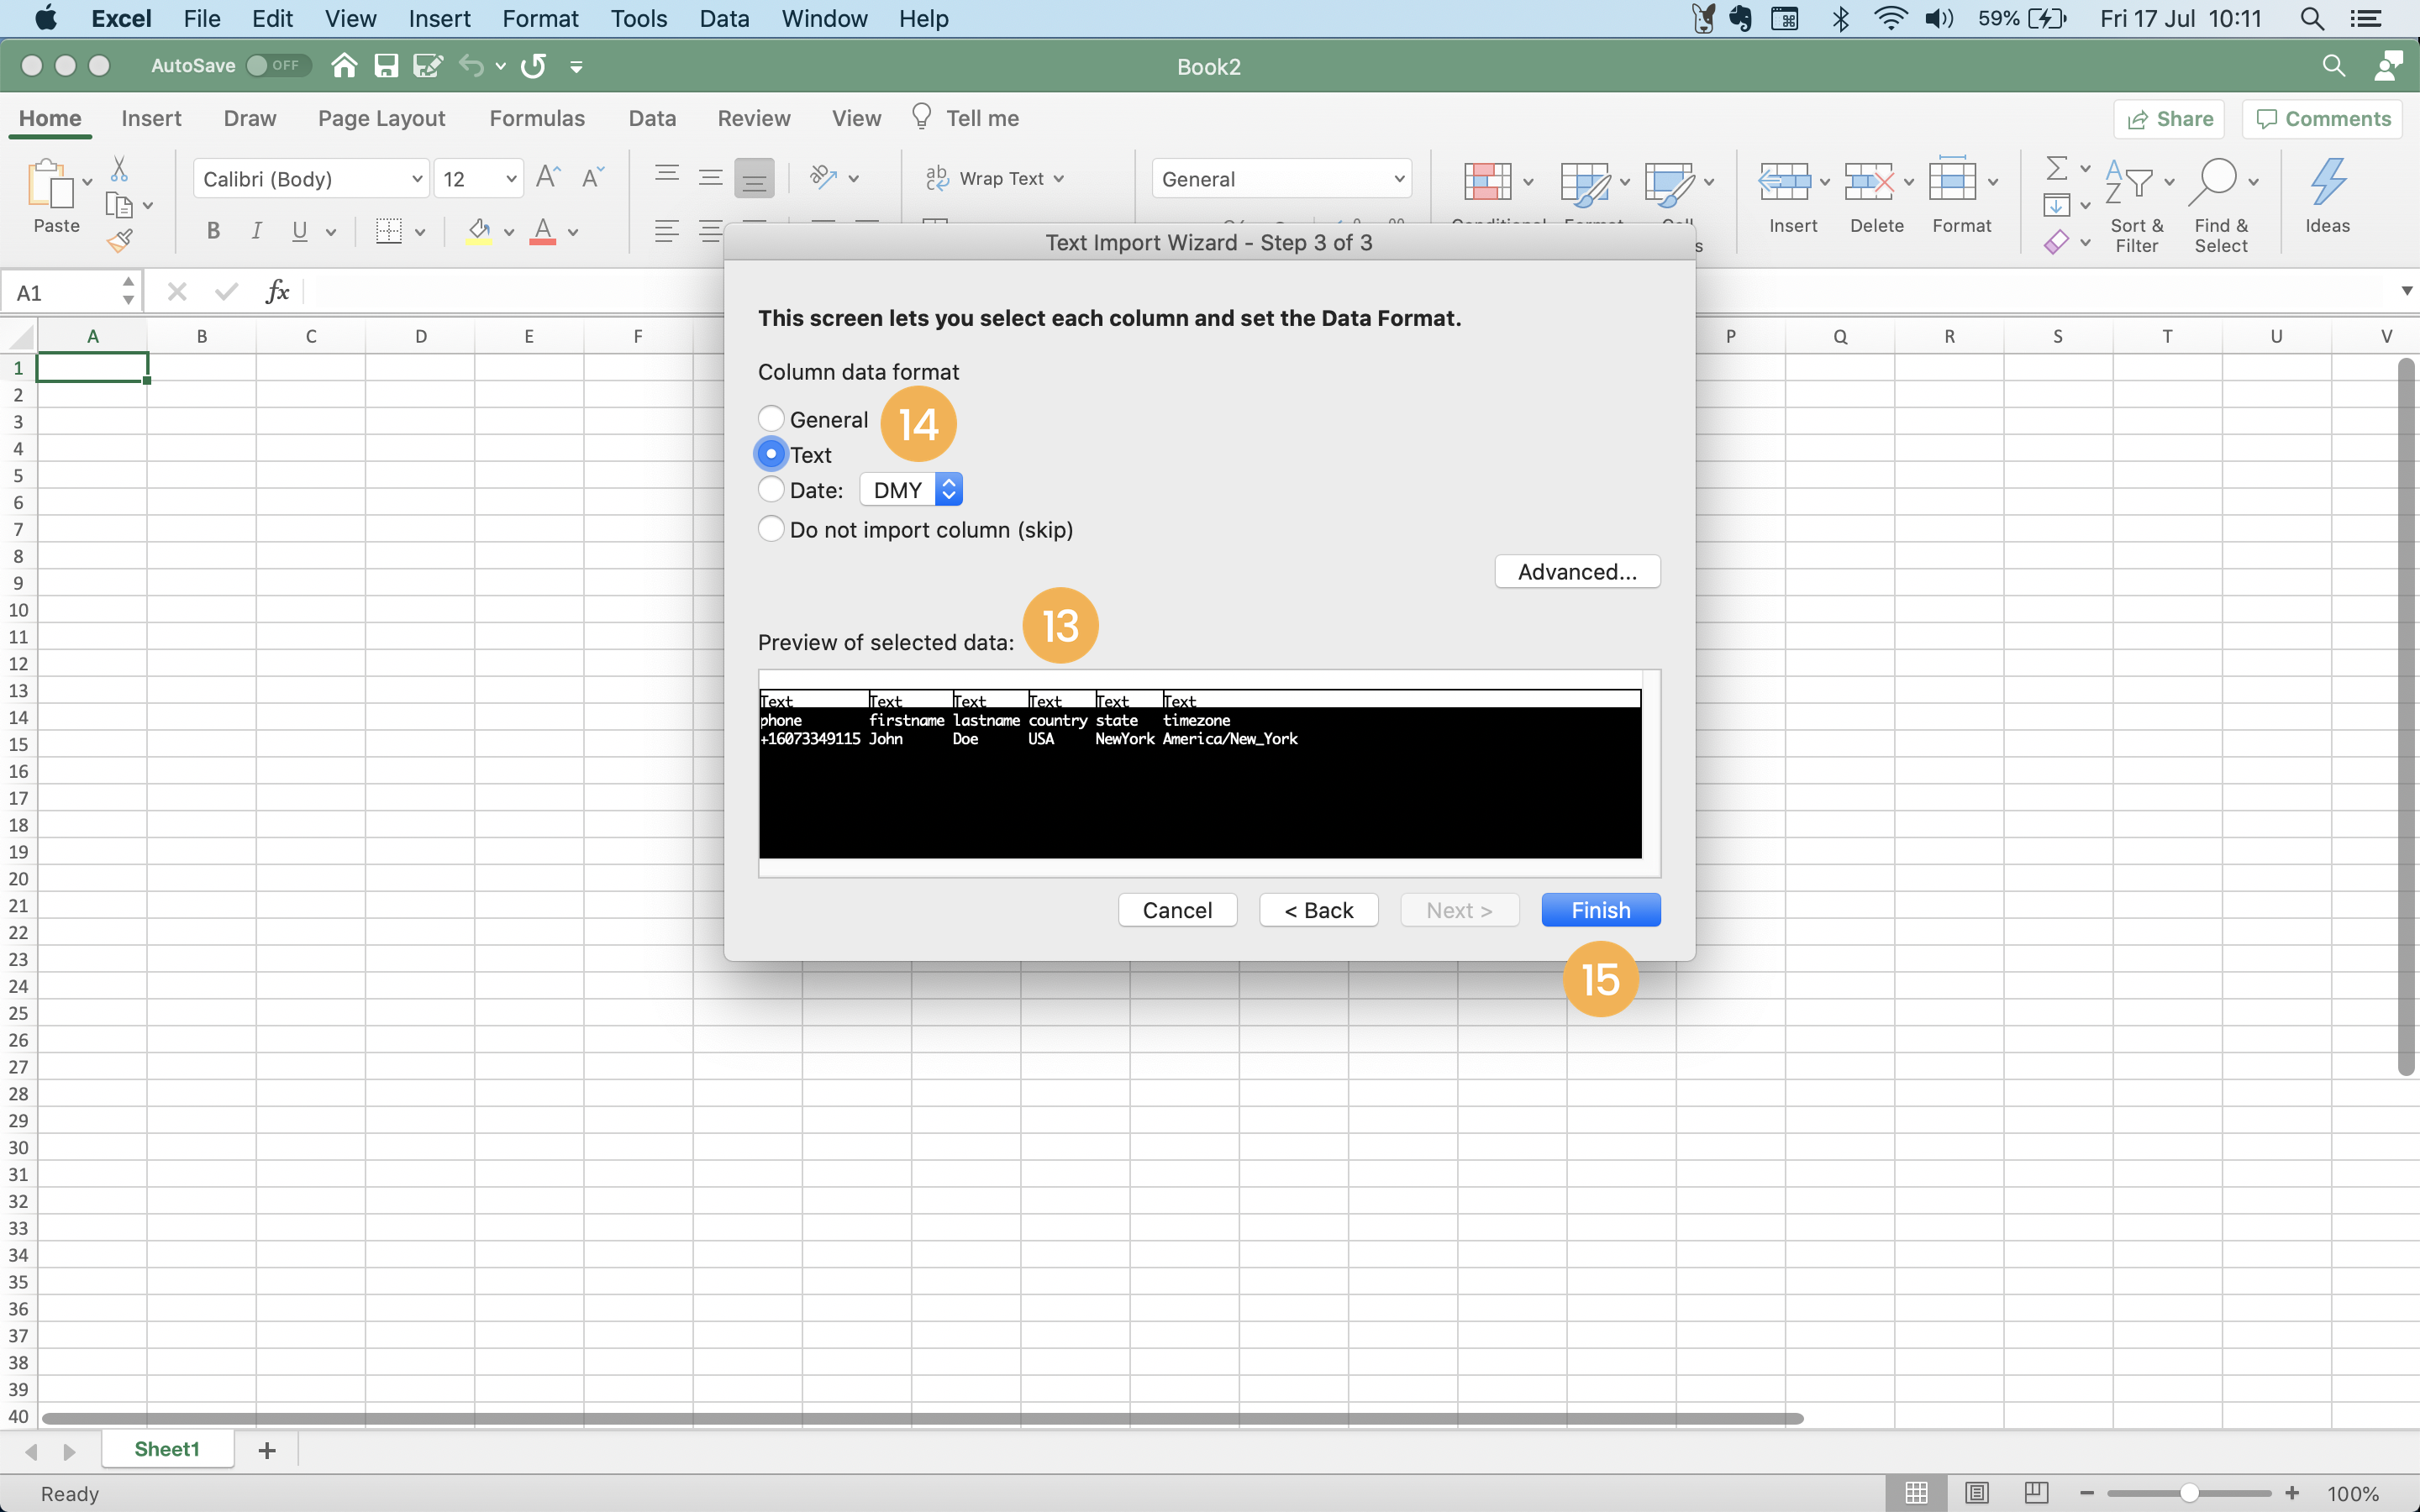Screen dimensions: 2420x1512
Task: Decrease font size with smaller A icon
Action: point(593,178)
